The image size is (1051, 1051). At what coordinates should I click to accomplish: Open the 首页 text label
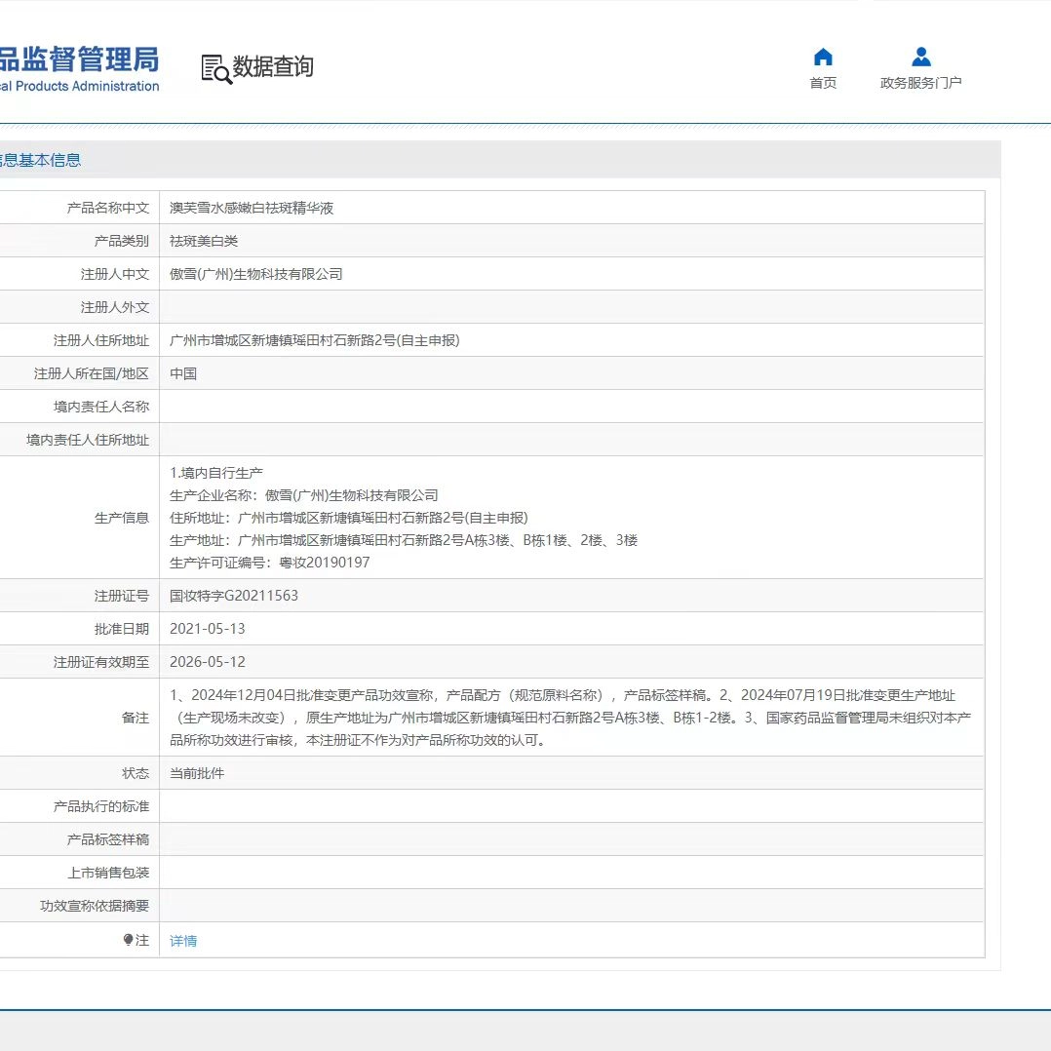pyautogui.click(x=823, y=83)
